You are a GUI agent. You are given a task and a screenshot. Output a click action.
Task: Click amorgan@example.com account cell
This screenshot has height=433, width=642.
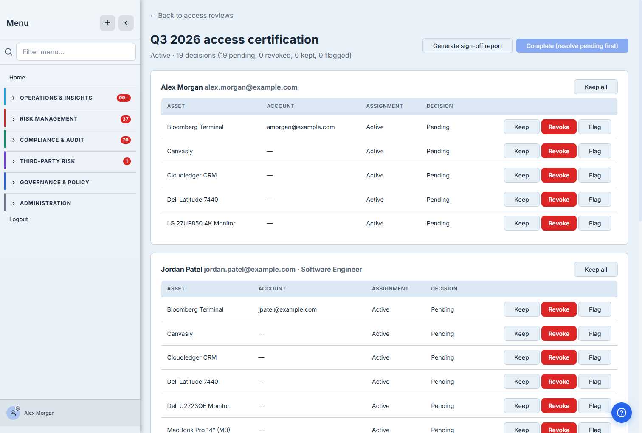pyautogui.click(x=301, y=127)
